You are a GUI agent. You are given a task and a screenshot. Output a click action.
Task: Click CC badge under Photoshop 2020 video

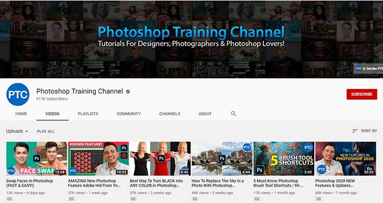click(319, 199)
